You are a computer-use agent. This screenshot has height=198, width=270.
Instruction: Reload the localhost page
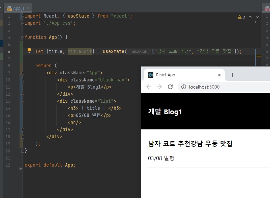[170, 87]
